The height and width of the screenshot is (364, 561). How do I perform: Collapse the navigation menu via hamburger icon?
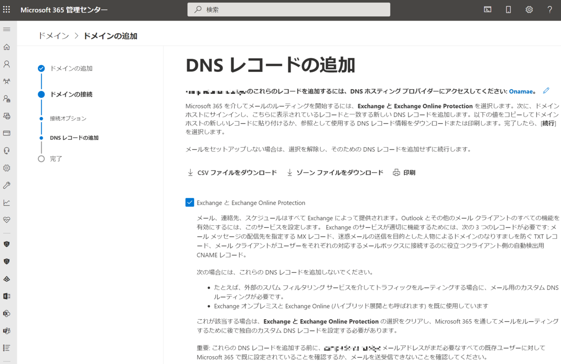[7, 29]
